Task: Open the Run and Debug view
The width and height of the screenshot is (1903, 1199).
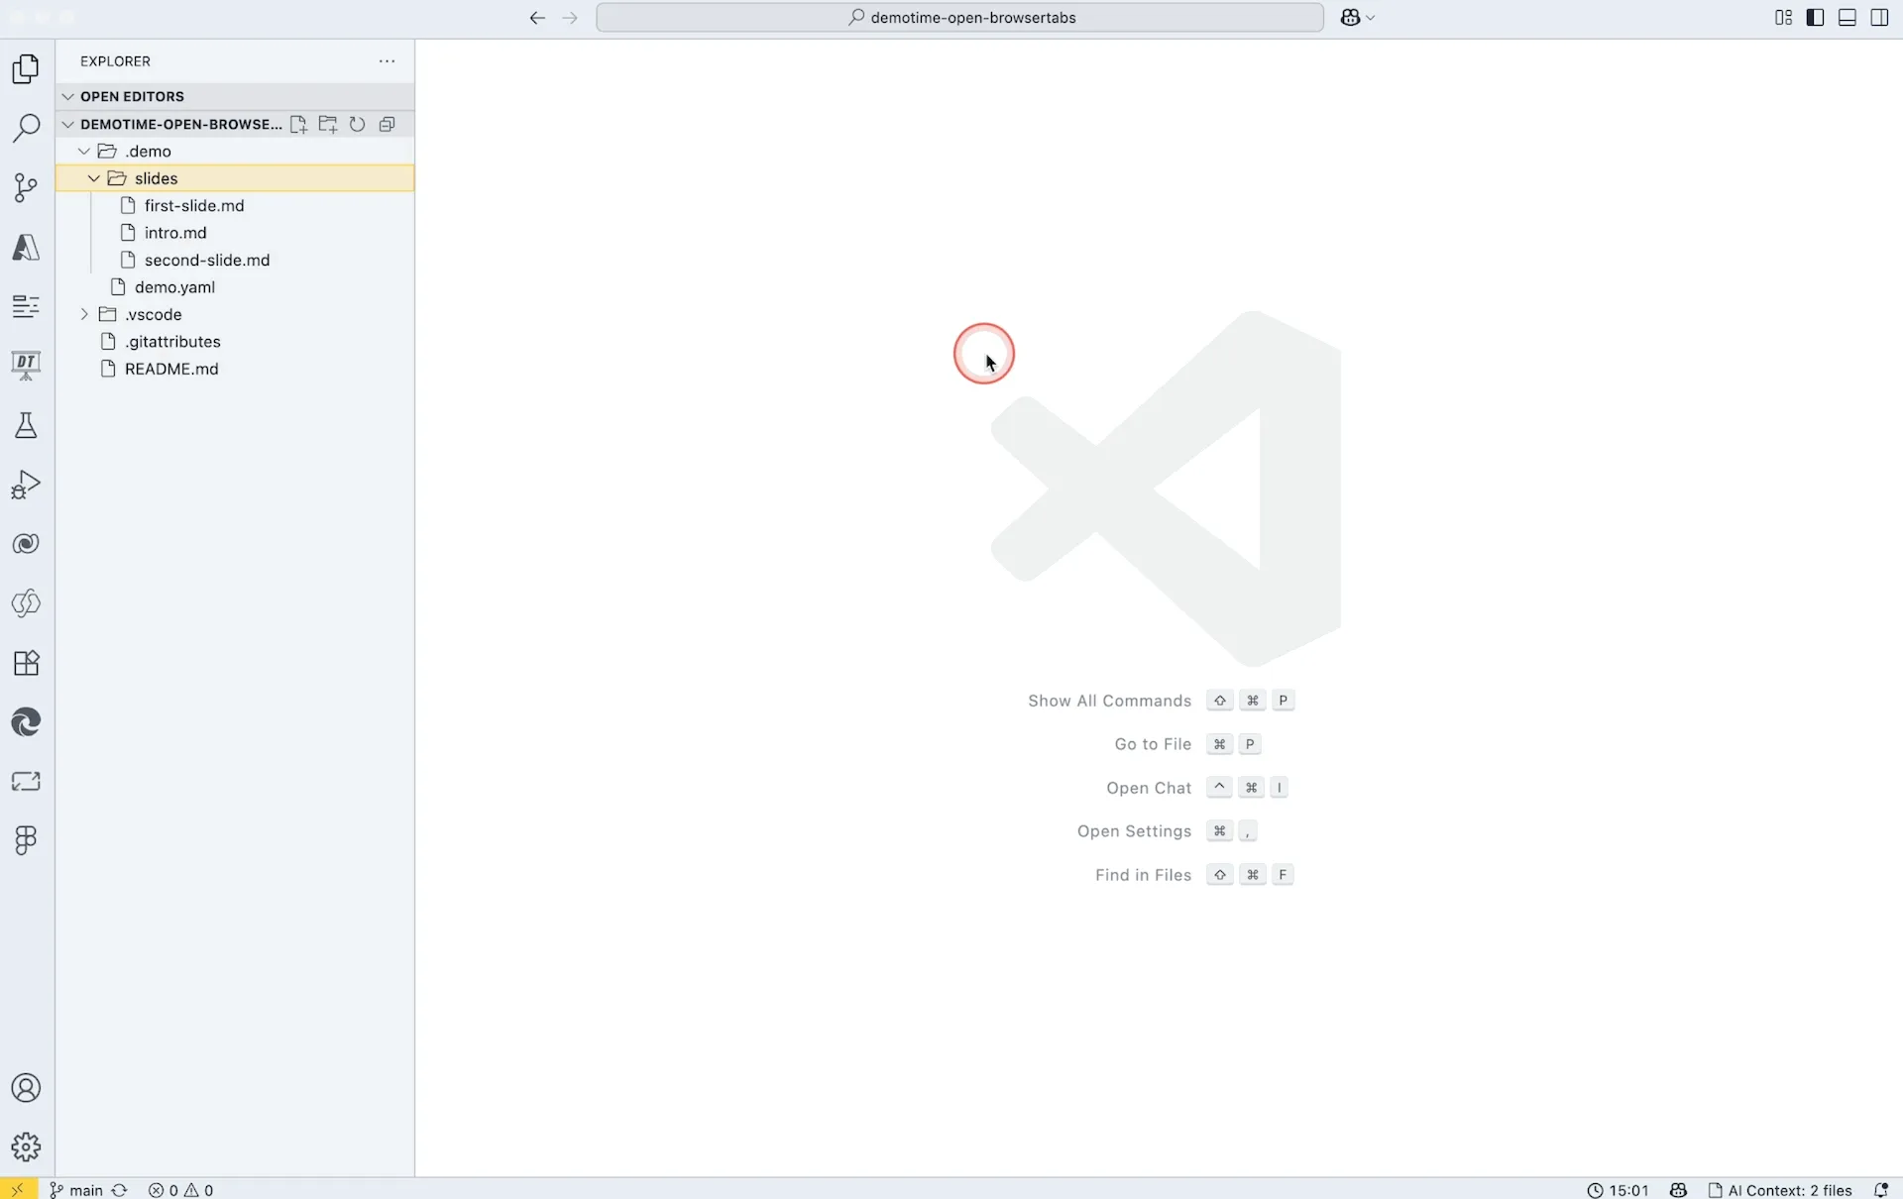Action: click(27, 485)
